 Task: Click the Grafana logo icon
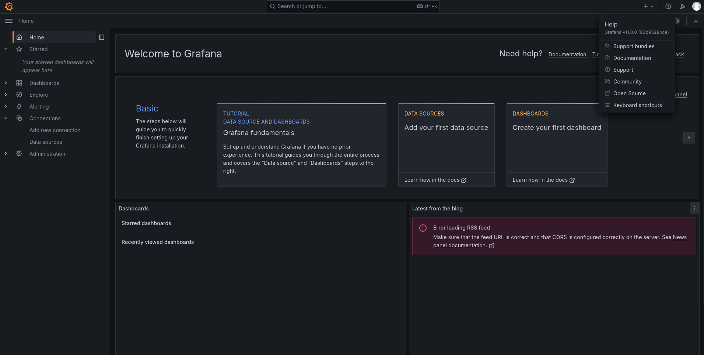click(x=9, y=6)
